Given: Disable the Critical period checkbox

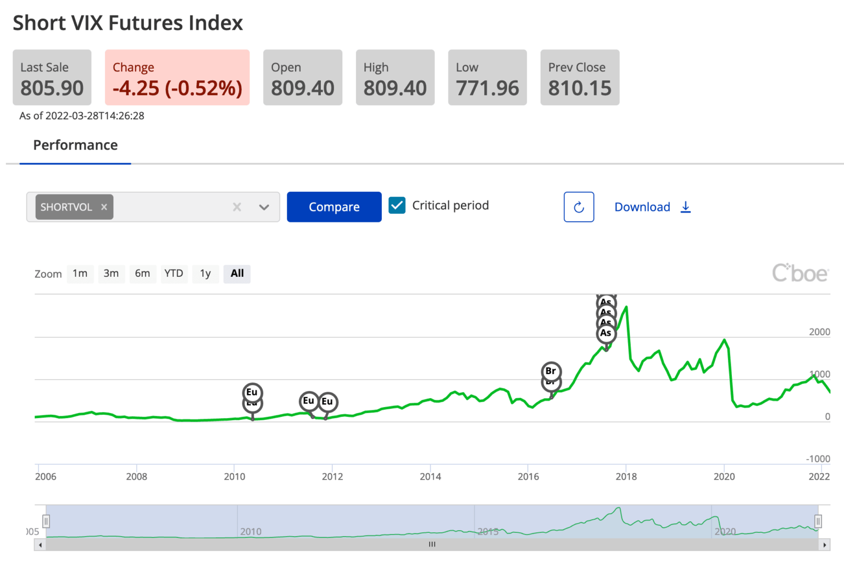Looking at the screenshot, I should click(x=397, y=205).
